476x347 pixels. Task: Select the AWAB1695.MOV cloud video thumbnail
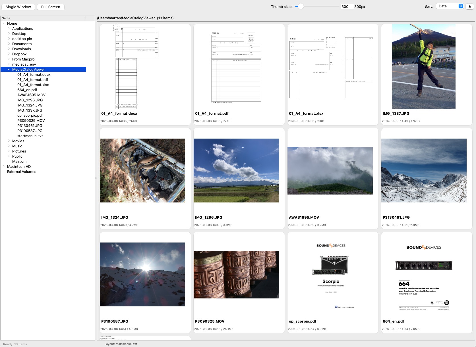(330, 170)
